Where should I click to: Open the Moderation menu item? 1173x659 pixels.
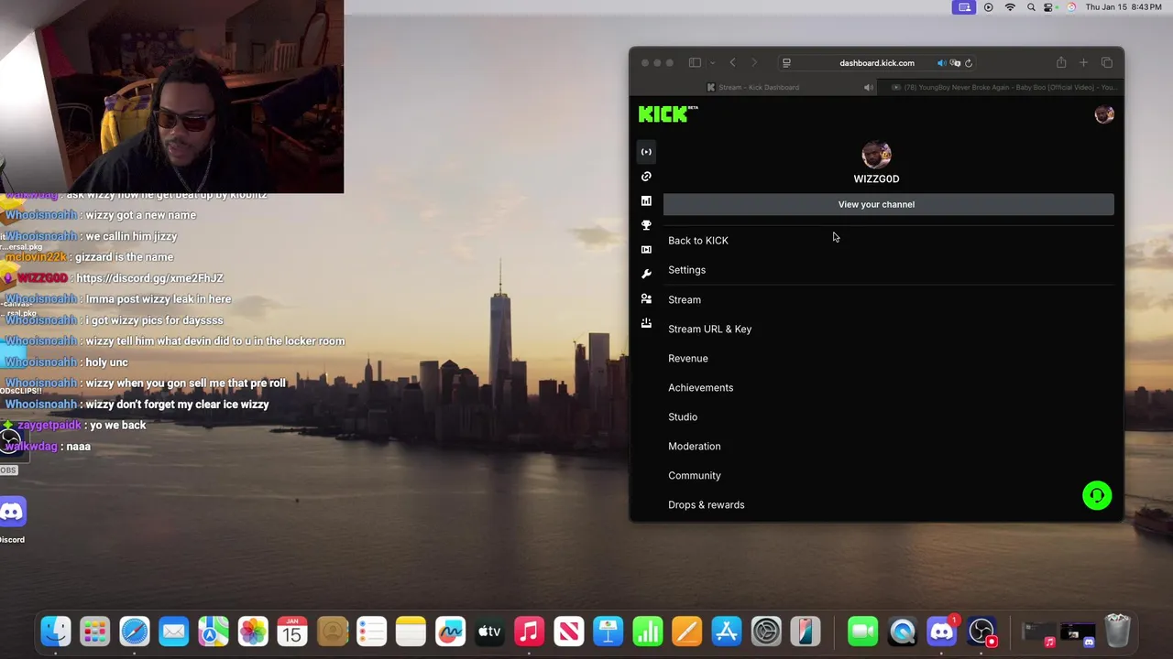695,446
